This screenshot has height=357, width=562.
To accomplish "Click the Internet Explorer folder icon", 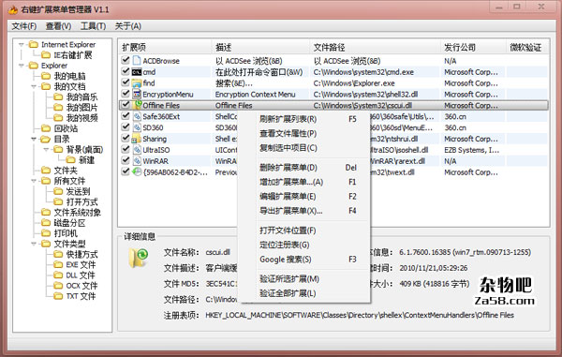I will coord(34,44).
